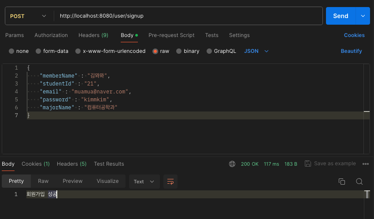Copy the response body with the copy icon

coord(341,182)
